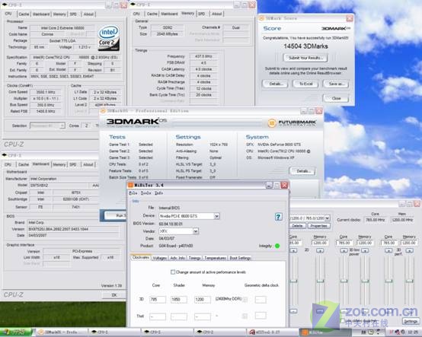The image size is (422, 337).
Task: Increase 3D perf. memory up arrow button
Action: pos(409,250)
